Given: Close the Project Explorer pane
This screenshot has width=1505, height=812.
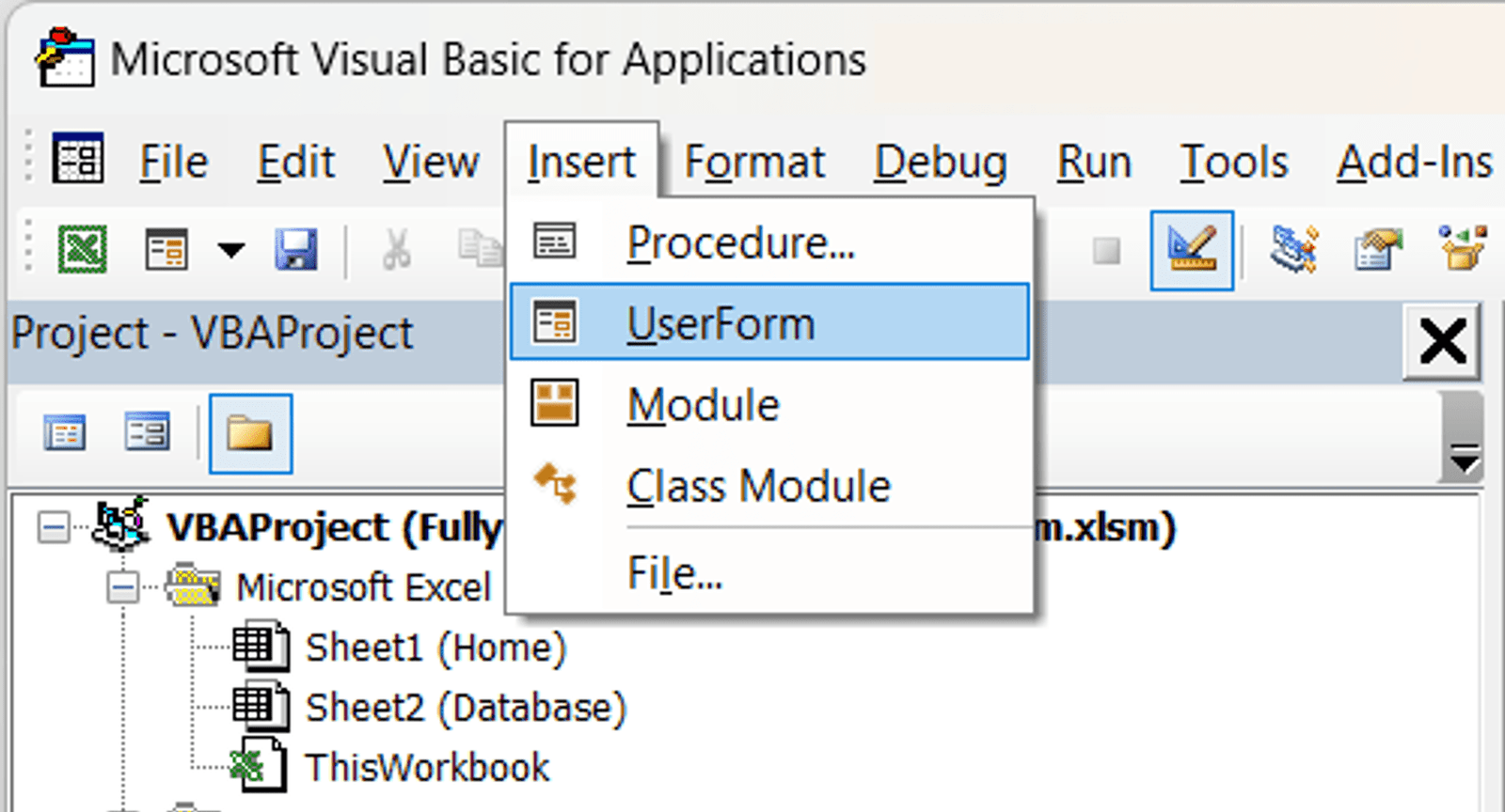Looking at the screenshot, I should click(x=1443, y=340).
